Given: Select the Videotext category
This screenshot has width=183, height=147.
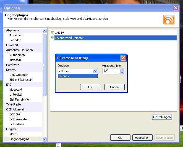Looking at the screenshot, I should 23,90.
